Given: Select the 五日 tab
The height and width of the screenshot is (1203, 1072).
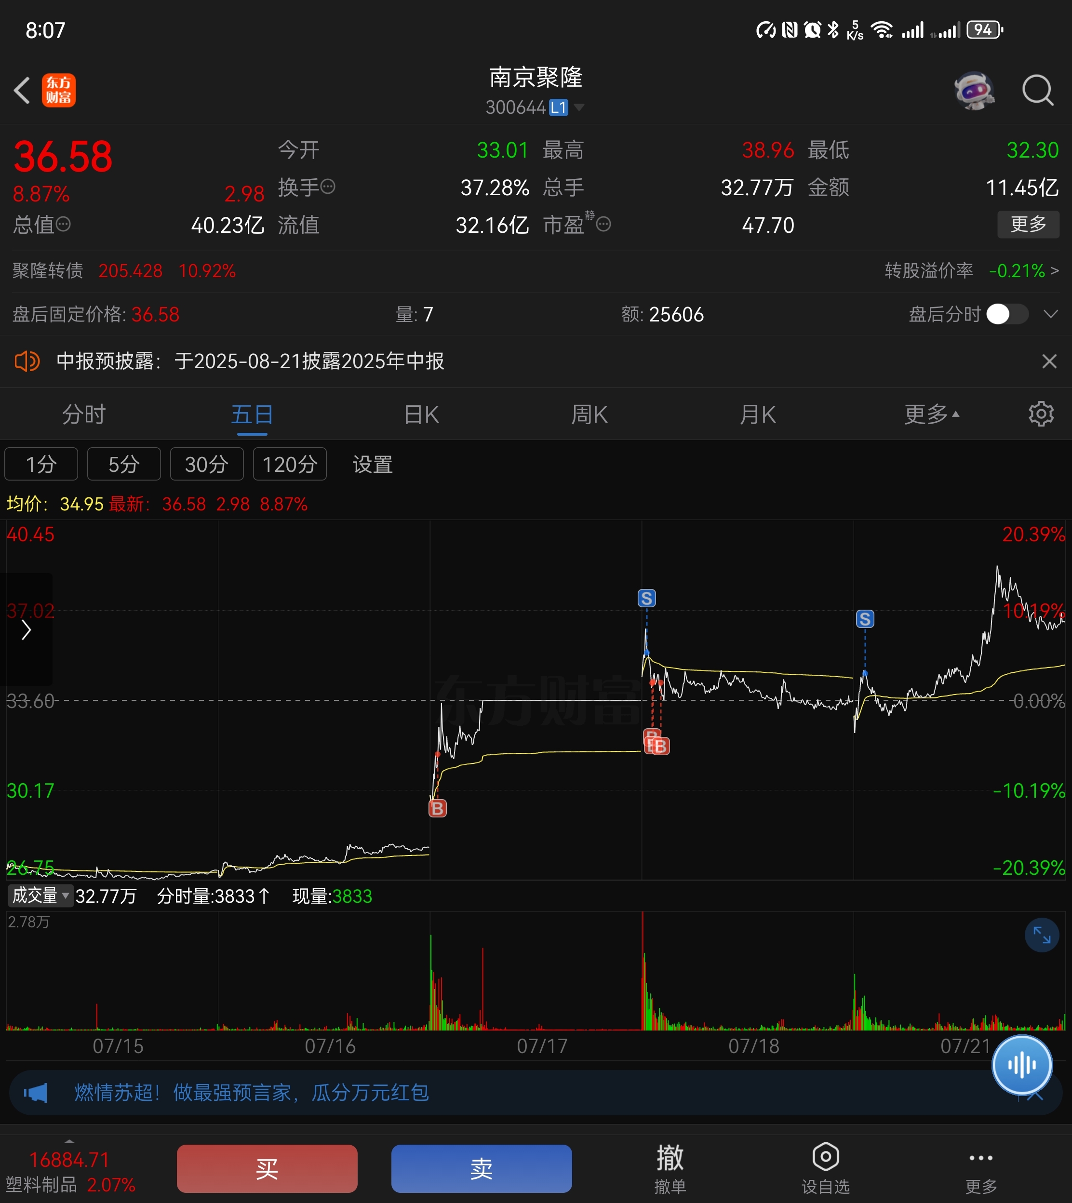Looking at the screenshot, I should pos(252,414).
